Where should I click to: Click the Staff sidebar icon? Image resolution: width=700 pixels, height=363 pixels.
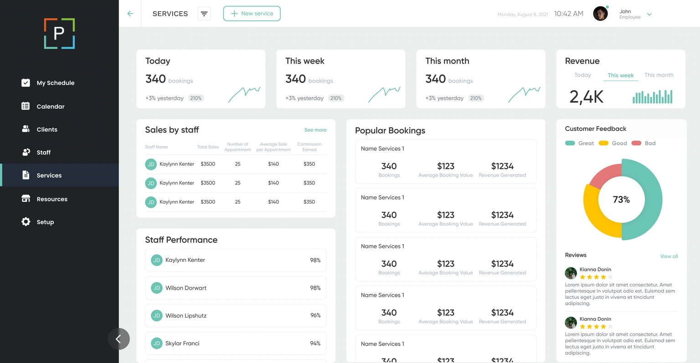click(x=26, y=152)
